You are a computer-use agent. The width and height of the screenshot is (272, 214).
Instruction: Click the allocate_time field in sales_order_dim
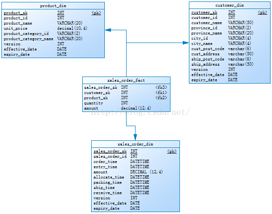[x=109, y=177]
